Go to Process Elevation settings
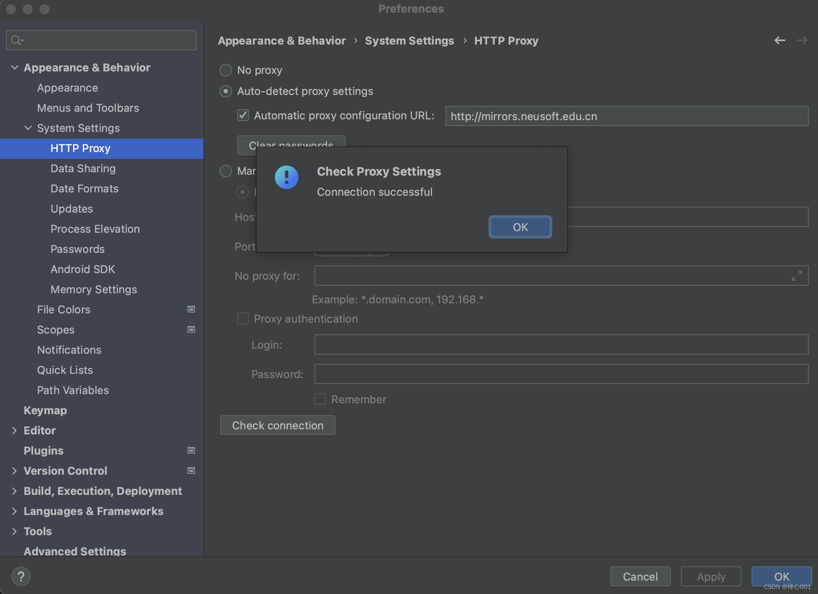 95,229
